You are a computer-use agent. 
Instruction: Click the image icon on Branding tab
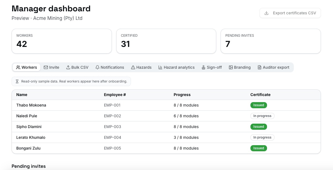pyautogui.click(x=231, y=67)
